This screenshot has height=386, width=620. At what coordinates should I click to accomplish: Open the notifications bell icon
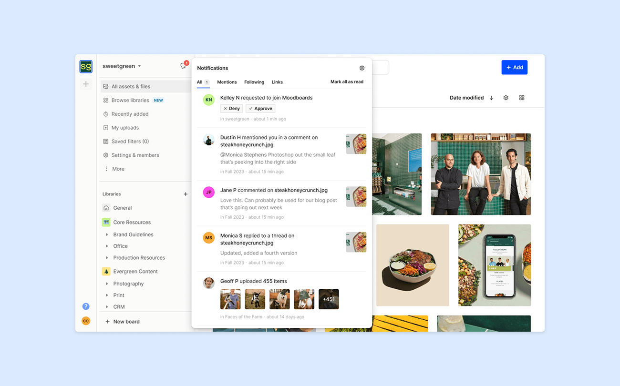coord(183,66)
